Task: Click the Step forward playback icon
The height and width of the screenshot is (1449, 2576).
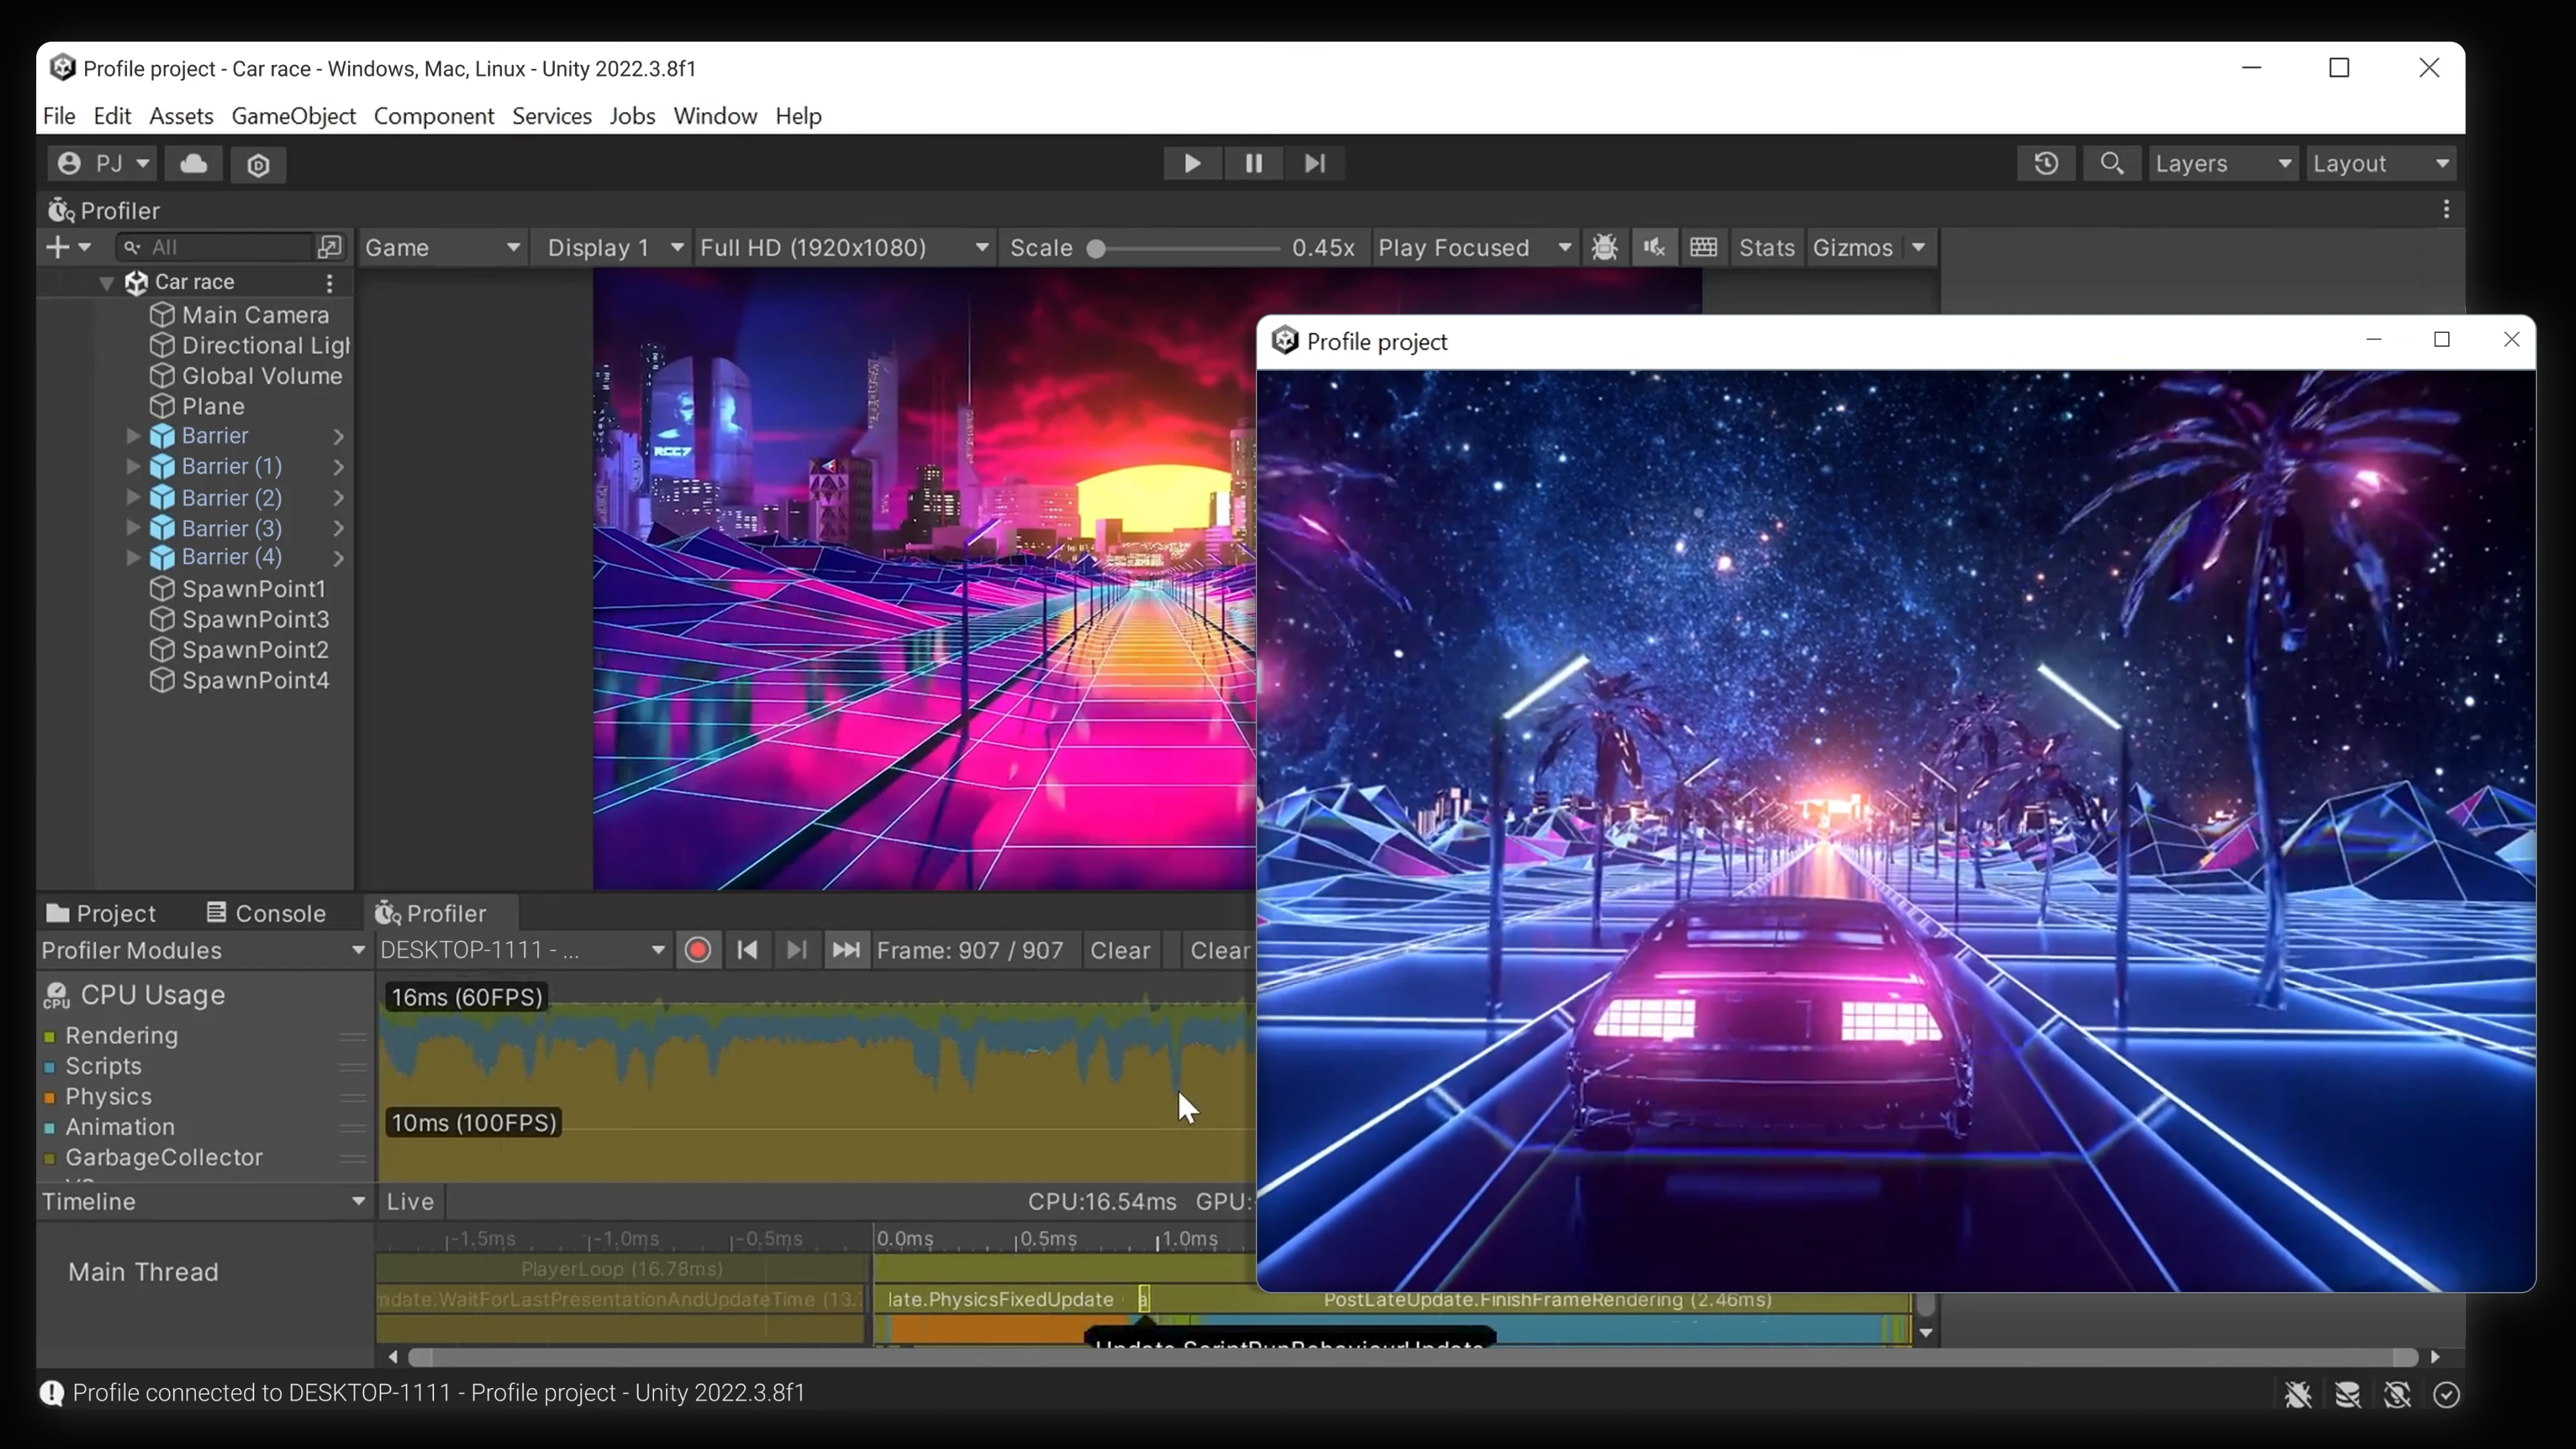Action: [1314, 164]
